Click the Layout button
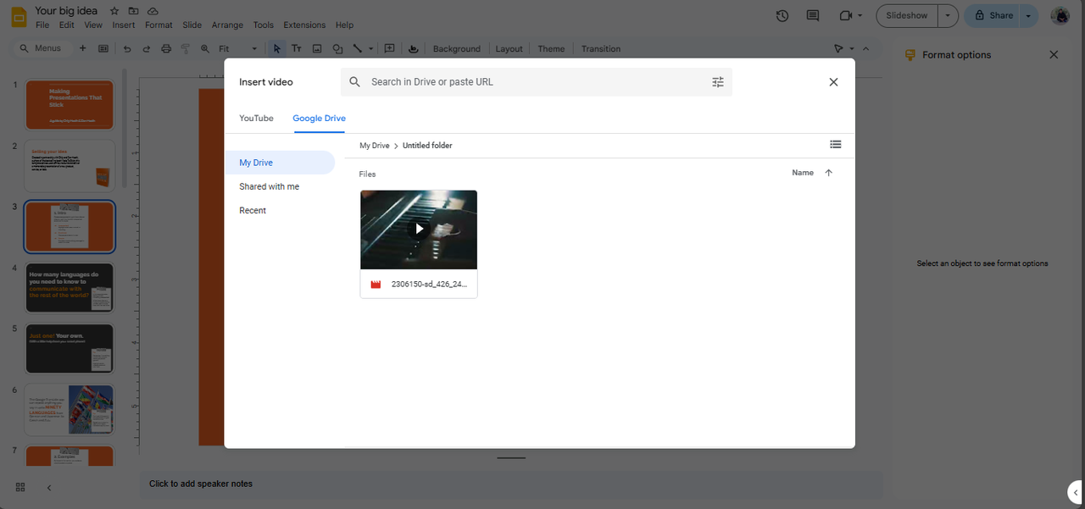1085x509 pixels. [x=509, y=49]
